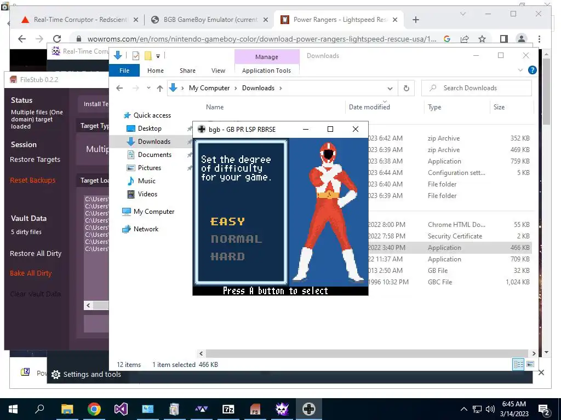Open Application Tools ribbon tab
Viewport: 561px width, 420px height.
click(x=266, y=71)
